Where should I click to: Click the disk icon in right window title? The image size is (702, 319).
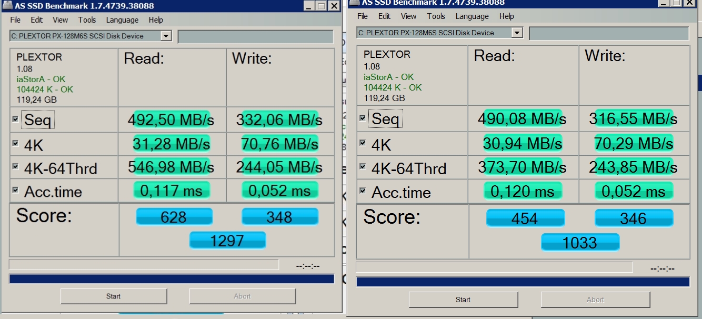[354, 2]
